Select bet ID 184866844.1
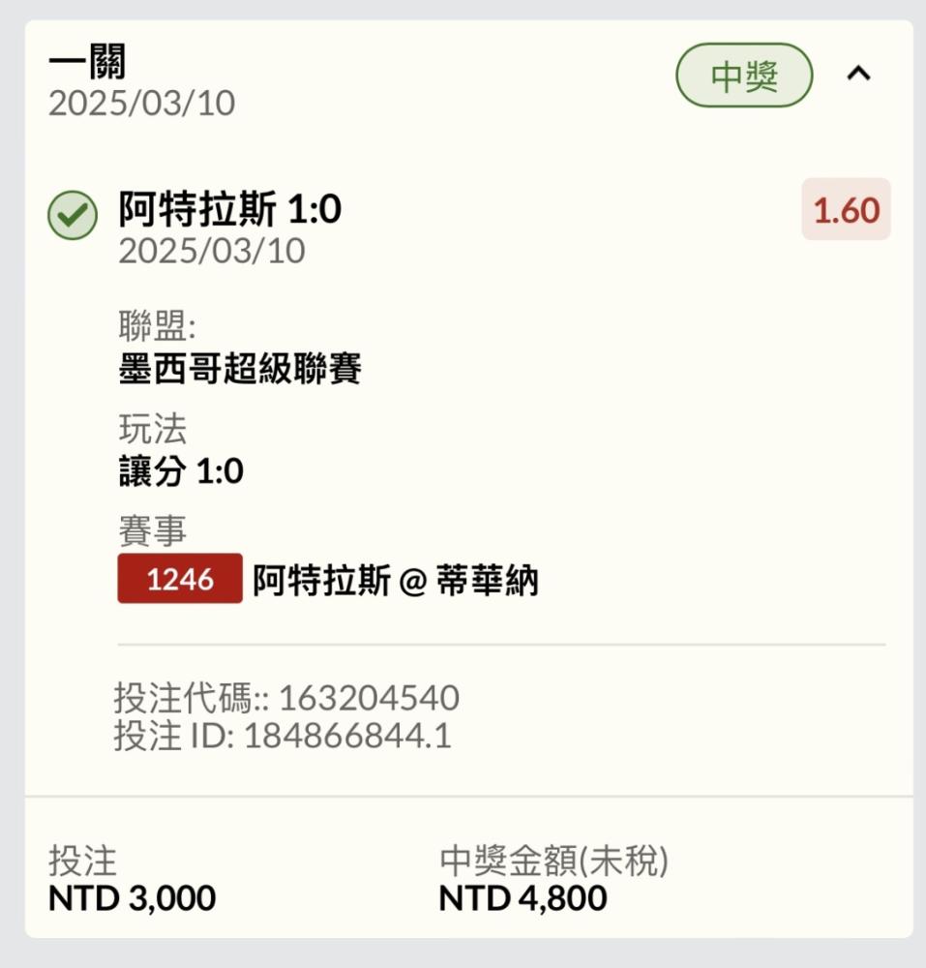Screen dimensions: 926x968 (x=347, y=736)
